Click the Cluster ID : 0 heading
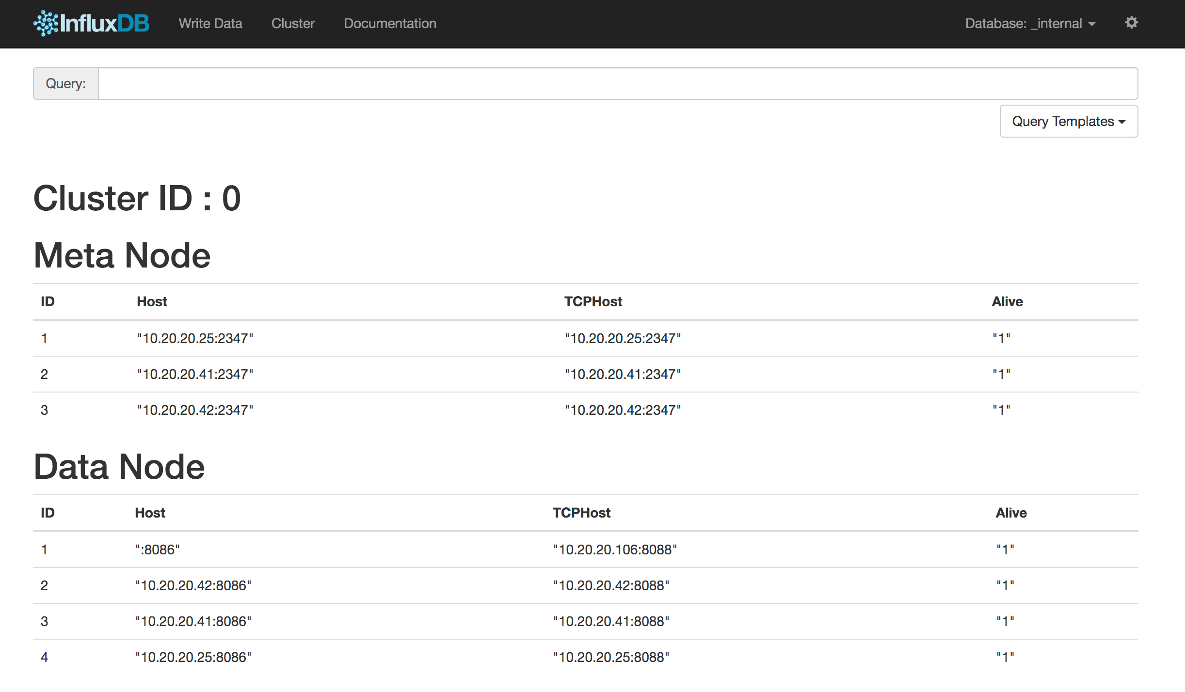Screen dimensions: 1185x692 click(137, 198)
